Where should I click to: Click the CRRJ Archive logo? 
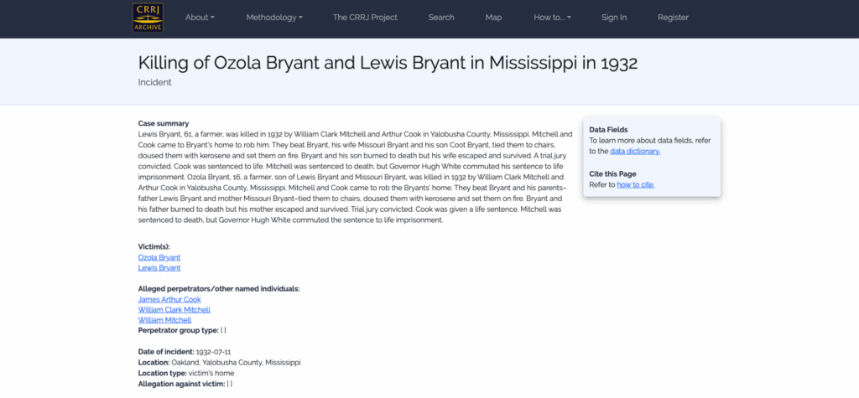148,18
